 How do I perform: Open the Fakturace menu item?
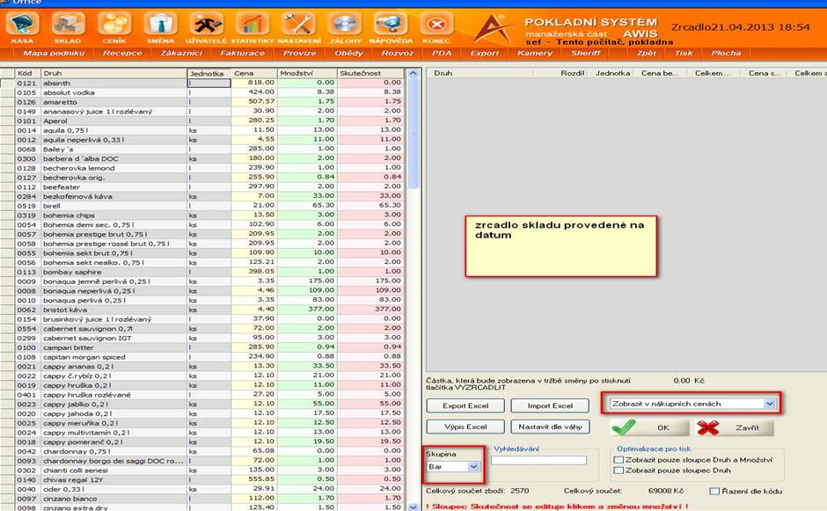[x=243, y=54]
